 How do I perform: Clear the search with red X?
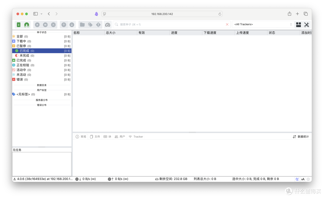coord(227,24)
